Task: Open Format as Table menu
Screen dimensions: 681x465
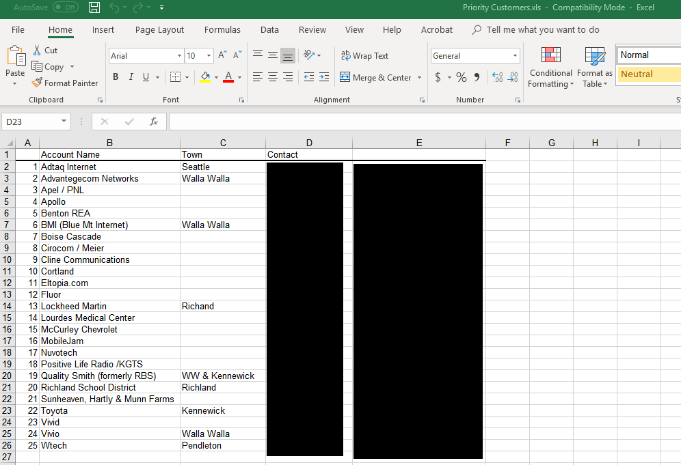Action: point(595,67)
